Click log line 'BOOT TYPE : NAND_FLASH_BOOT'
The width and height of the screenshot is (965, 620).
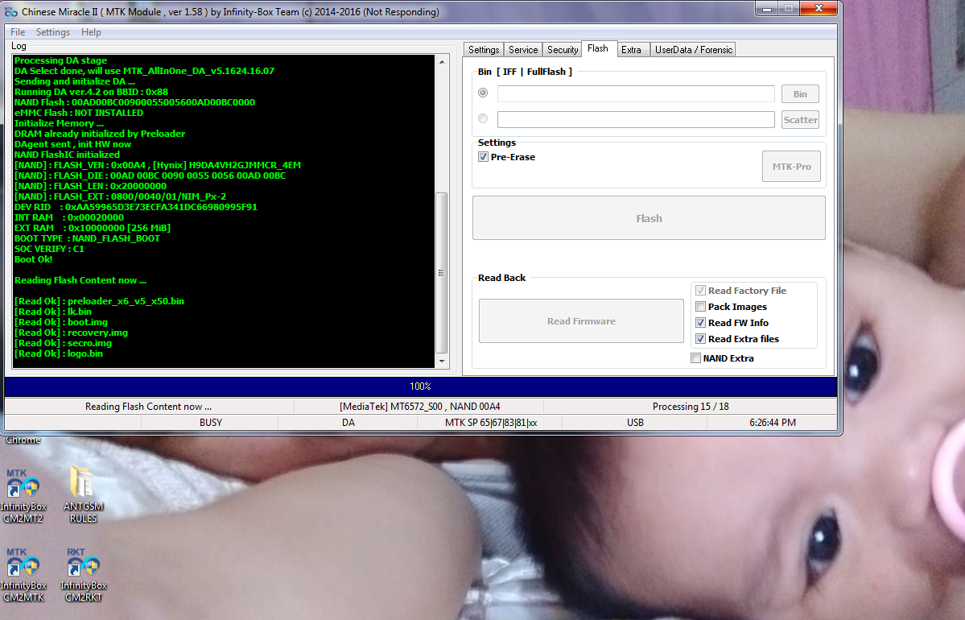(87, 238)
